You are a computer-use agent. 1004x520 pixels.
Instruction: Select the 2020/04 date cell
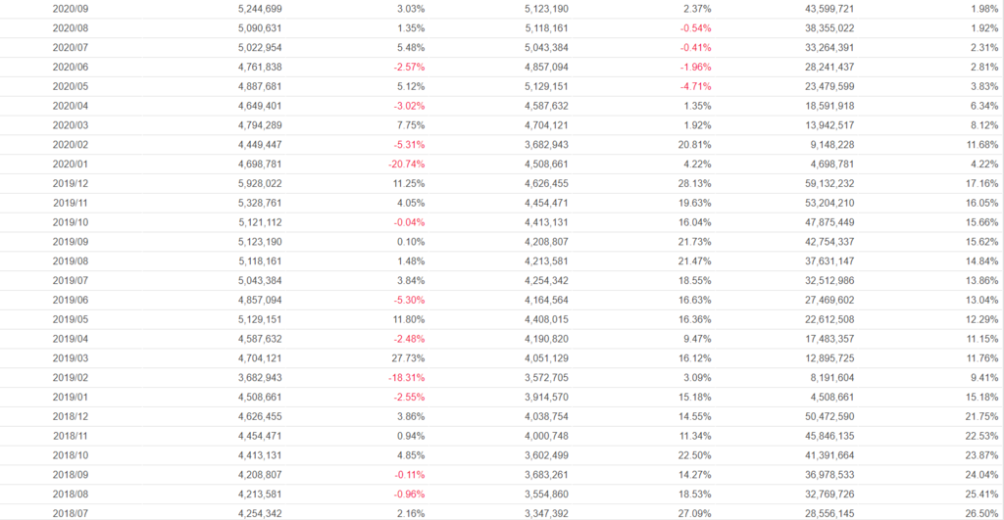coord(69,106)
